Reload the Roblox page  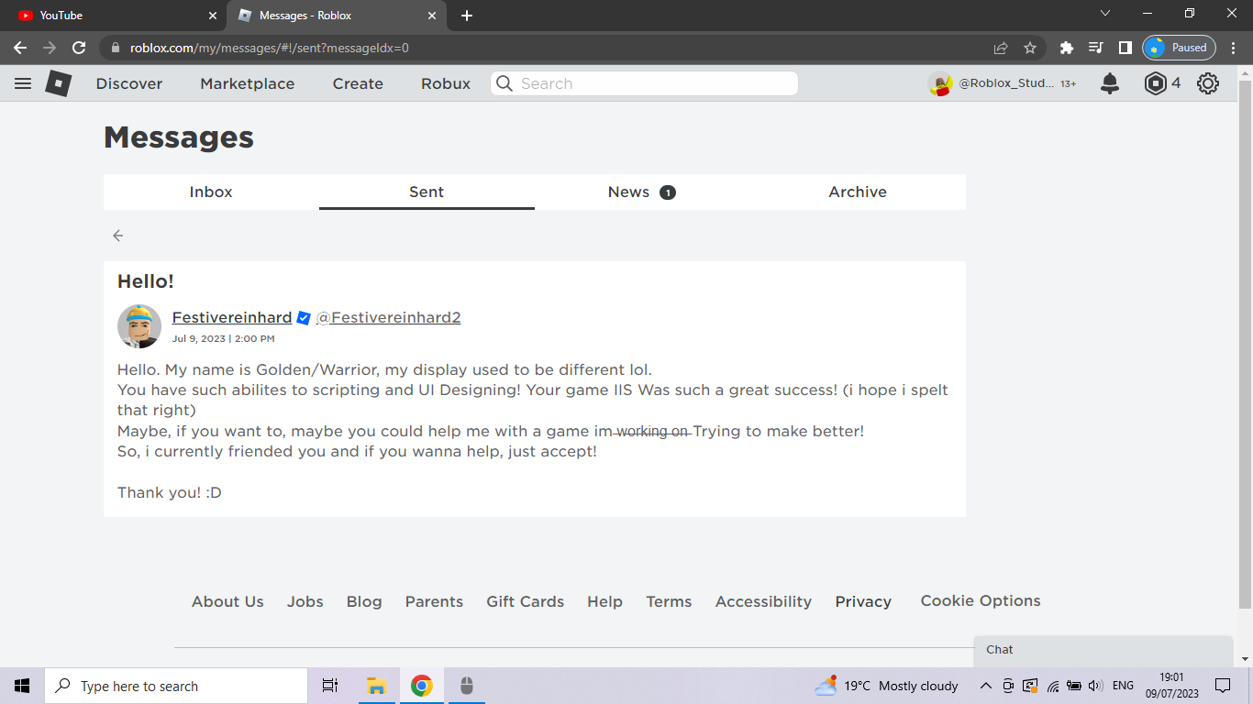click(x=79, y=48)
